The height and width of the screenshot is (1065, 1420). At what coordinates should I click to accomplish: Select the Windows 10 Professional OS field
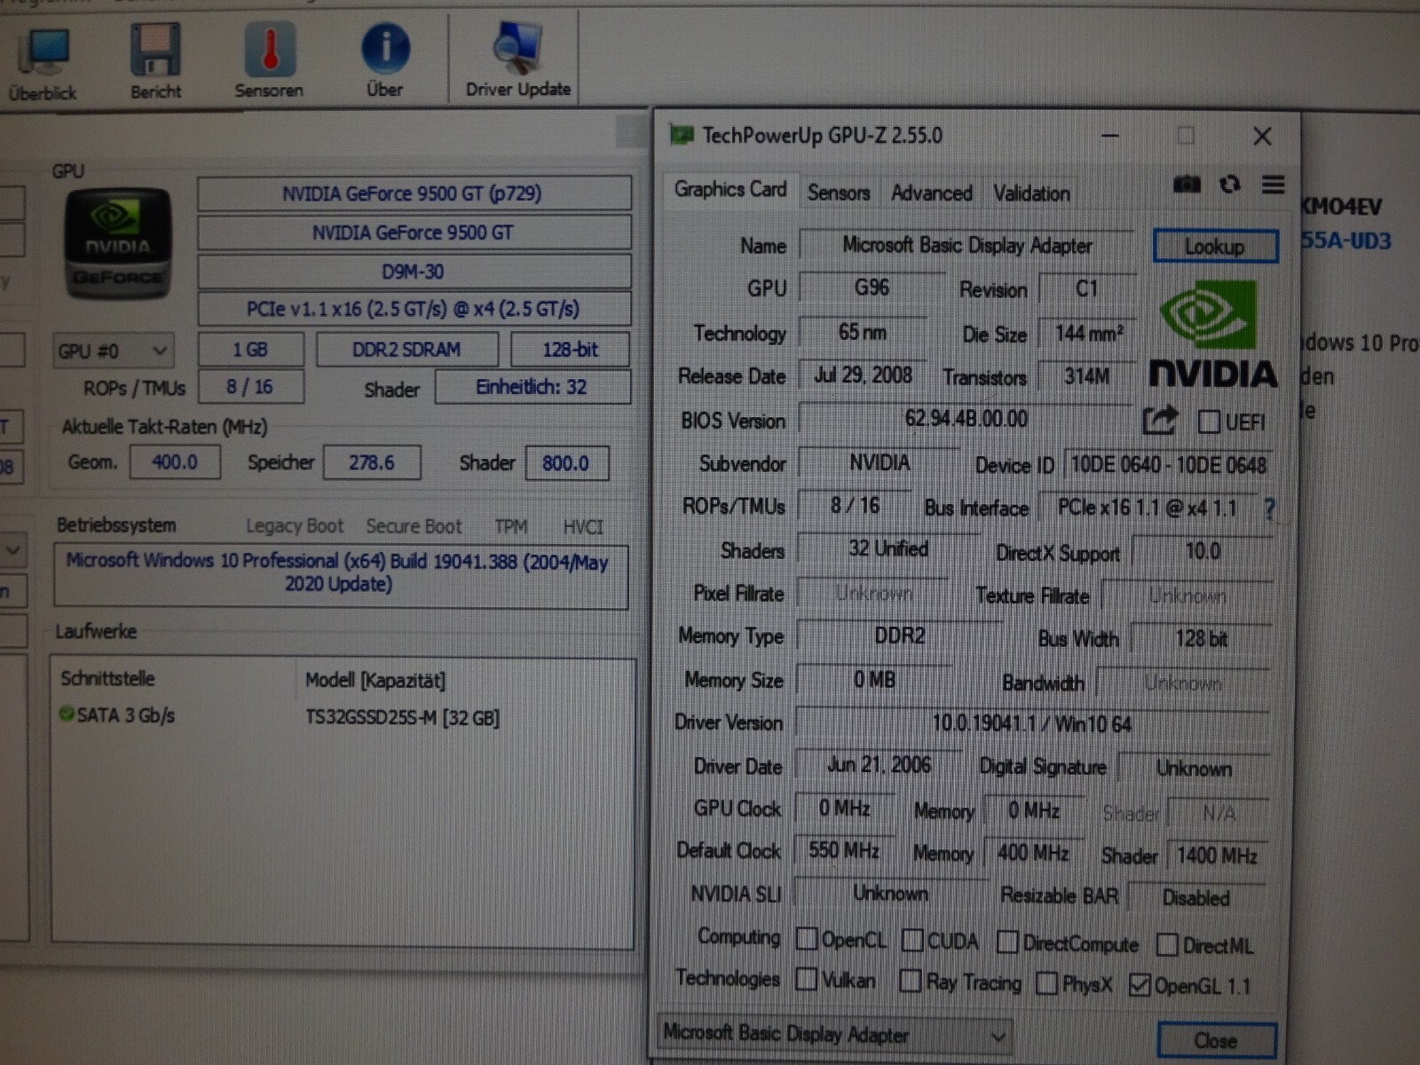click(x=340, y=575)
